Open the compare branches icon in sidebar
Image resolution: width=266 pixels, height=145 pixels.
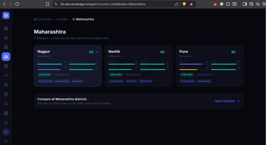tap(6, 85)
